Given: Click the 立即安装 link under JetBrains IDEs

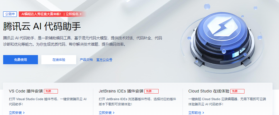Looking at the screenshot, I should (105, 113).
